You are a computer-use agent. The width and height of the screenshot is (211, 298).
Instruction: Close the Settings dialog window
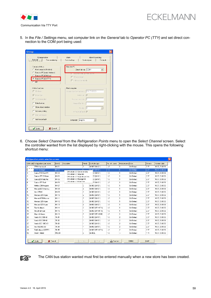pos(111,52)
